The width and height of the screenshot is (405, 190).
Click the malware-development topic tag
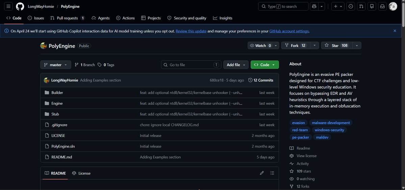tap(331, 123)
